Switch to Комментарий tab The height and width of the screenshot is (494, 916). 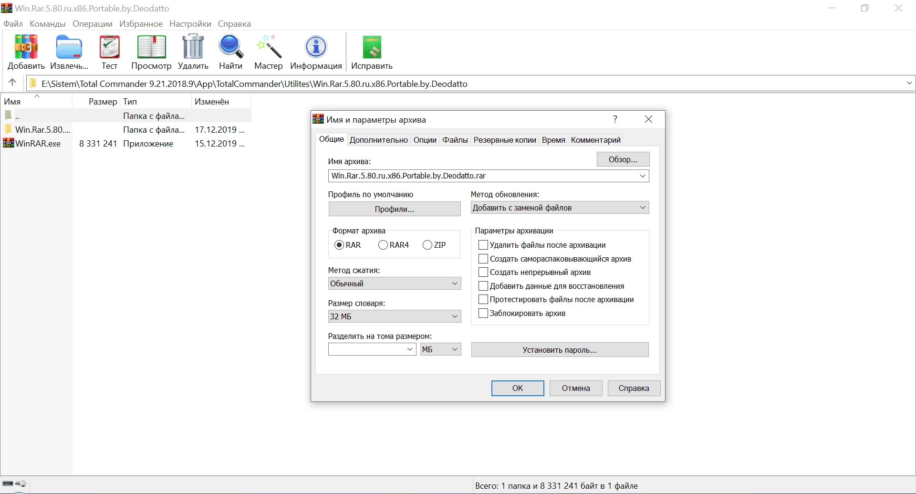tap(596, 140)
